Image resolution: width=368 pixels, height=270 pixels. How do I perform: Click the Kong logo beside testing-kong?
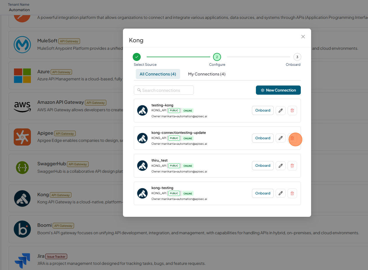(x=142, y=110)
